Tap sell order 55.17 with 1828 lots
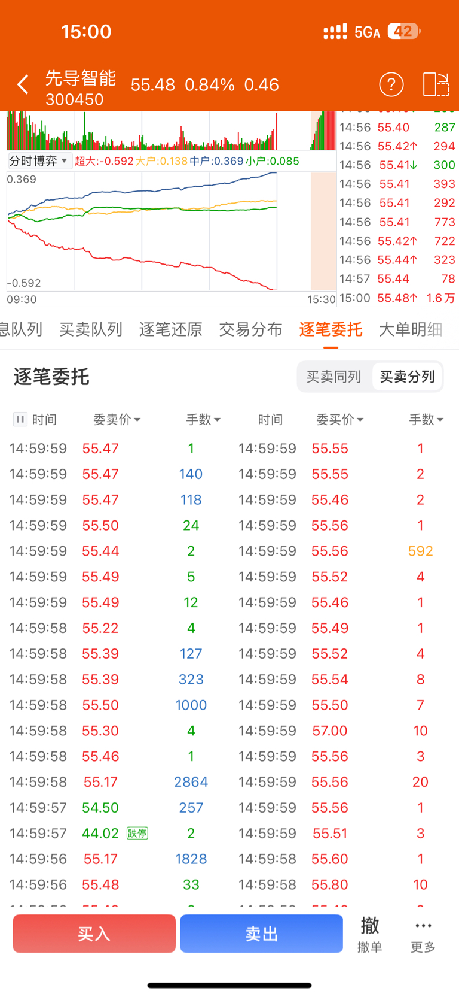The image size is (459, 997). (115, 859)
